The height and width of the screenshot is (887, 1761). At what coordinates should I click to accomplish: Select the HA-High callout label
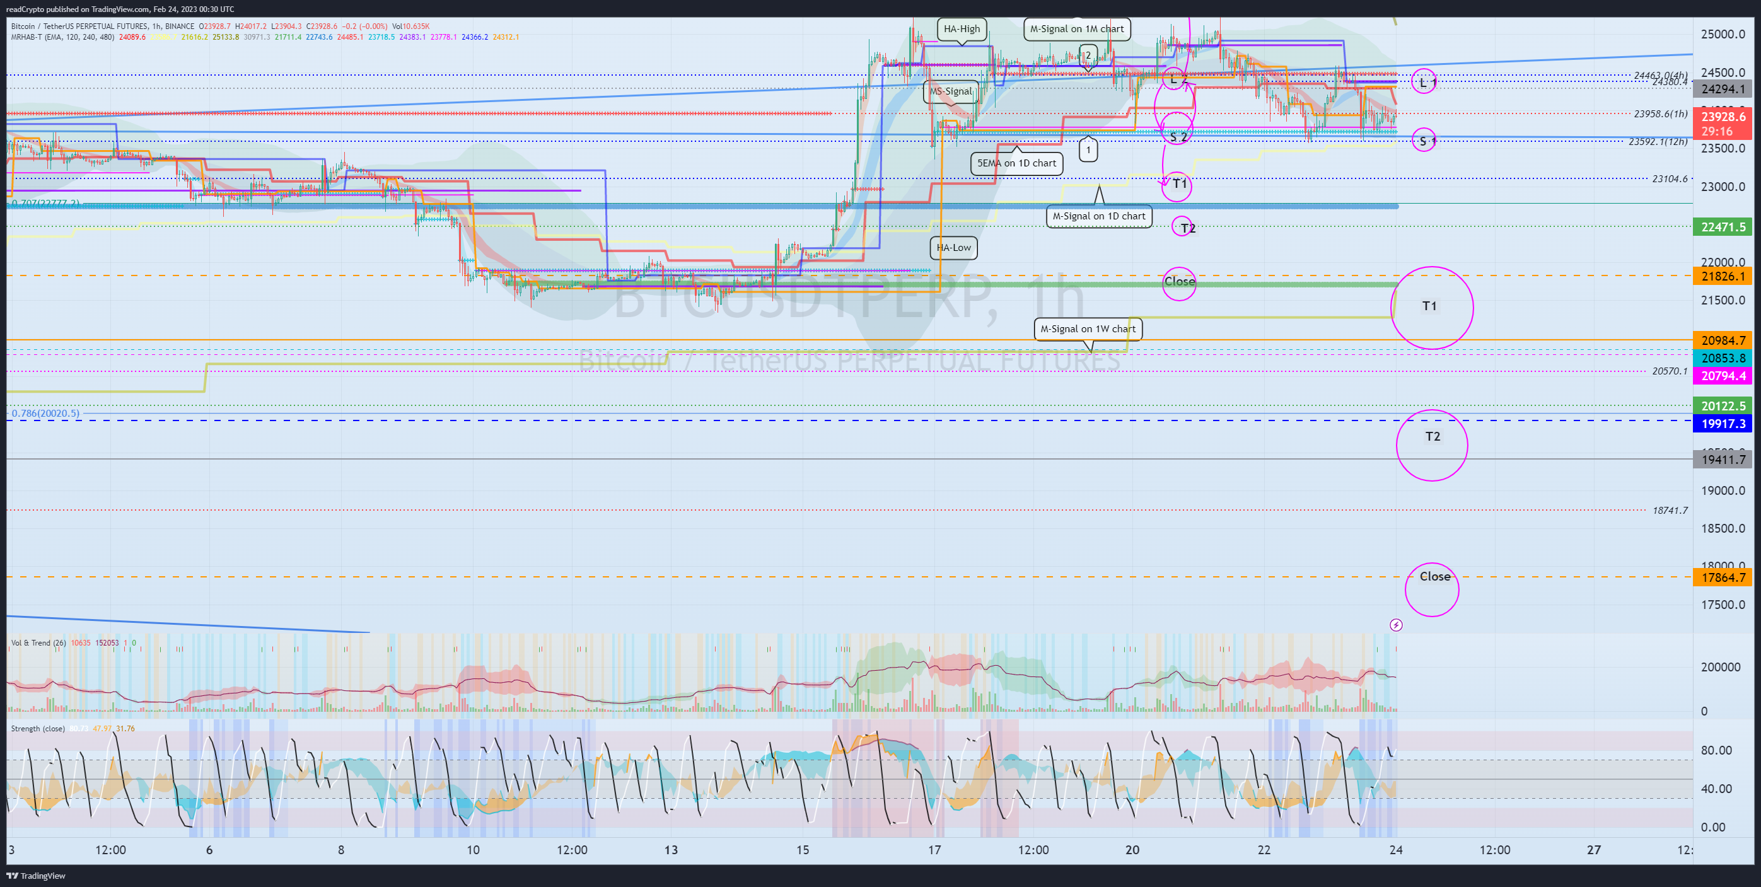tap(961, 30)
